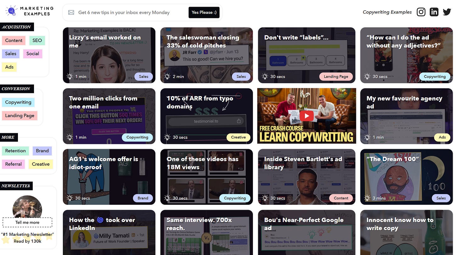Open the LinkedIn icon link
The height and width of the screenshot is (255, 458).
pyautogui.click(x=434, y=12)
